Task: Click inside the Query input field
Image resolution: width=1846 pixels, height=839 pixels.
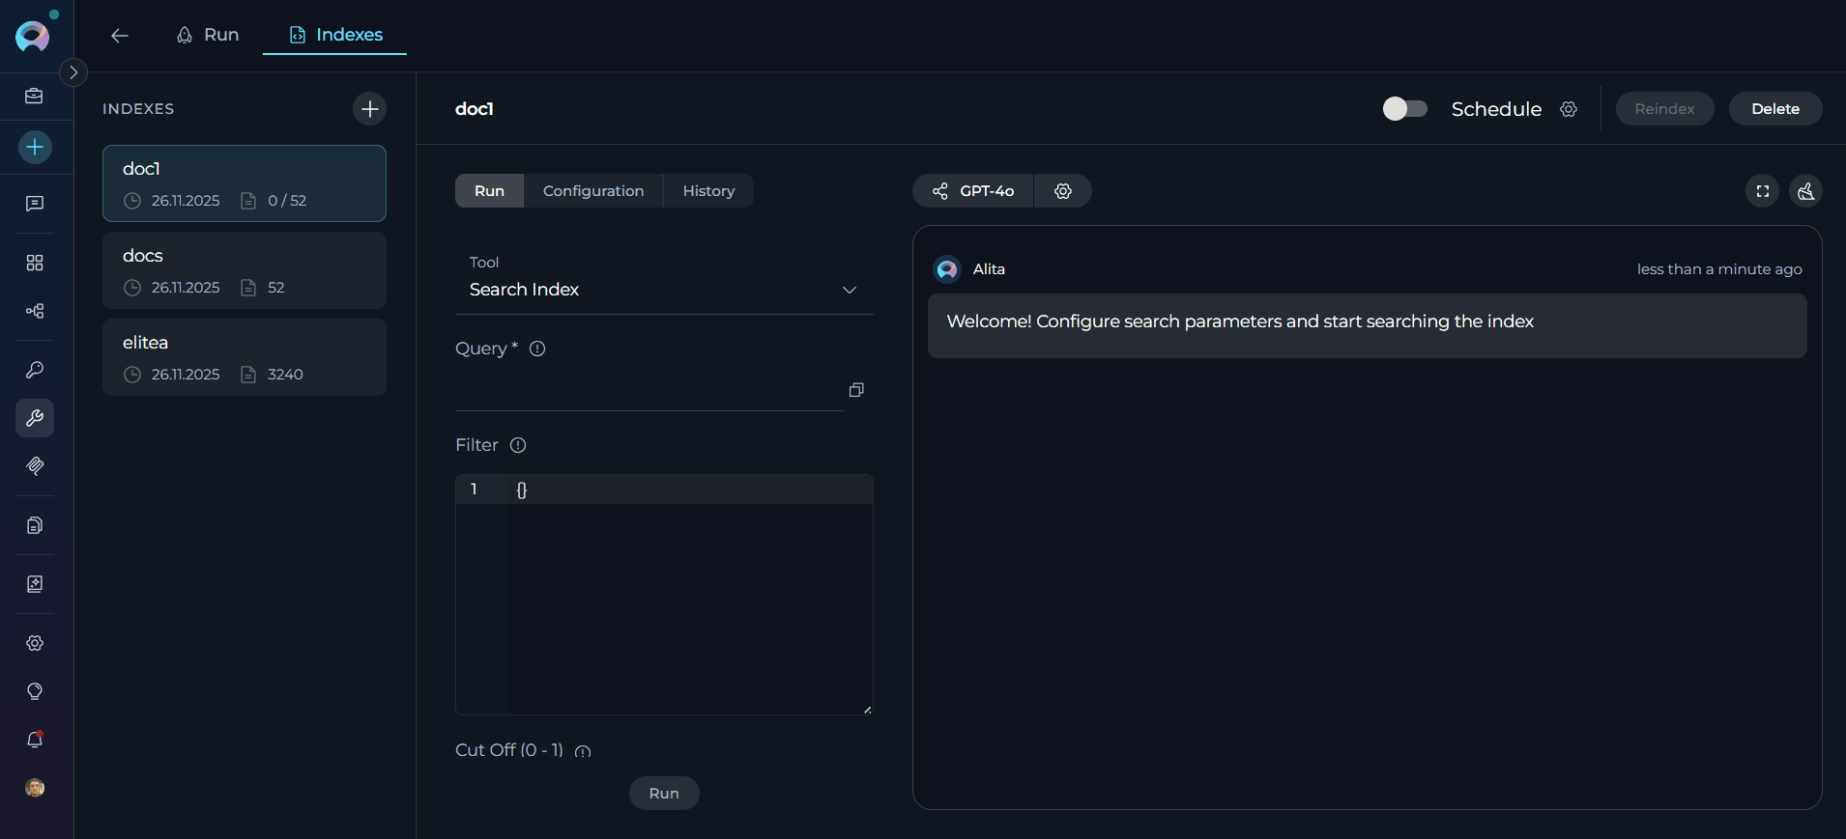Action: pyautogui.click(x=648, y=390)
